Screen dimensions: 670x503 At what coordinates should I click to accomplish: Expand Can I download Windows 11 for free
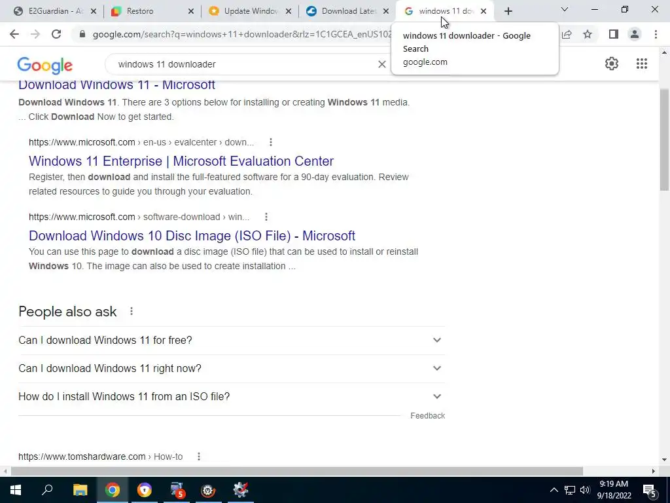pyautogui.click(x=232, y=340)
